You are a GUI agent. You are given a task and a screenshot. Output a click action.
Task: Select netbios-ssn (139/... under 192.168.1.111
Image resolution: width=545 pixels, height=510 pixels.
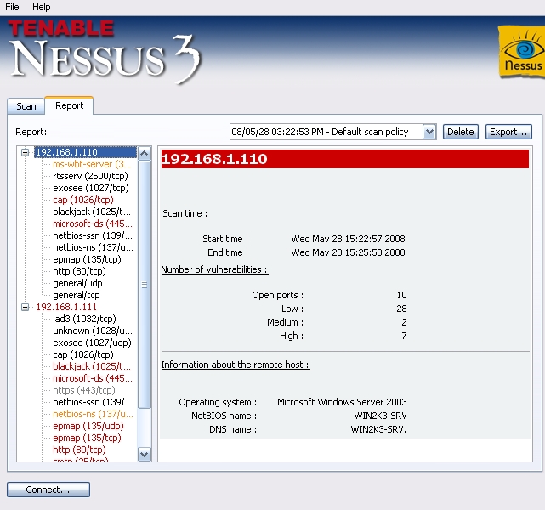pos(93,402)
